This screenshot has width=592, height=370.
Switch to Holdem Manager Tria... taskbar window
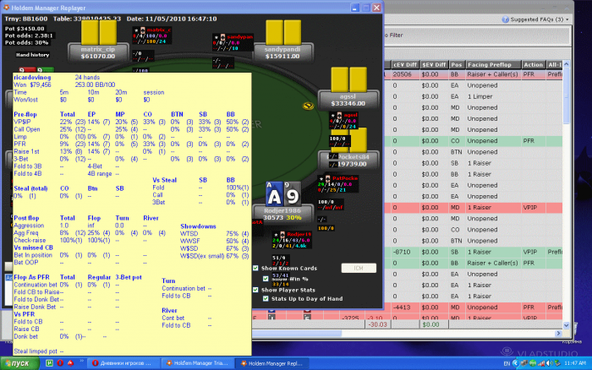click(198, 363)
